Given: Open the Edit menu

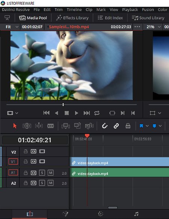Looking at the screenshot, I should coord(47,10).
